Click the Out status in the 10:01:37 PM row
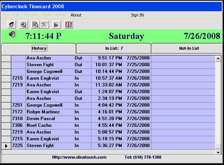This screenshot has height=165, width=224. click(x=78, y=65)
